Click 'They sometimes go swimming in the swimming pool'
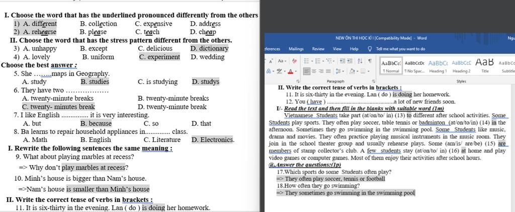The width and height of the screenshot is (515, 212). [x=346, y=193]
